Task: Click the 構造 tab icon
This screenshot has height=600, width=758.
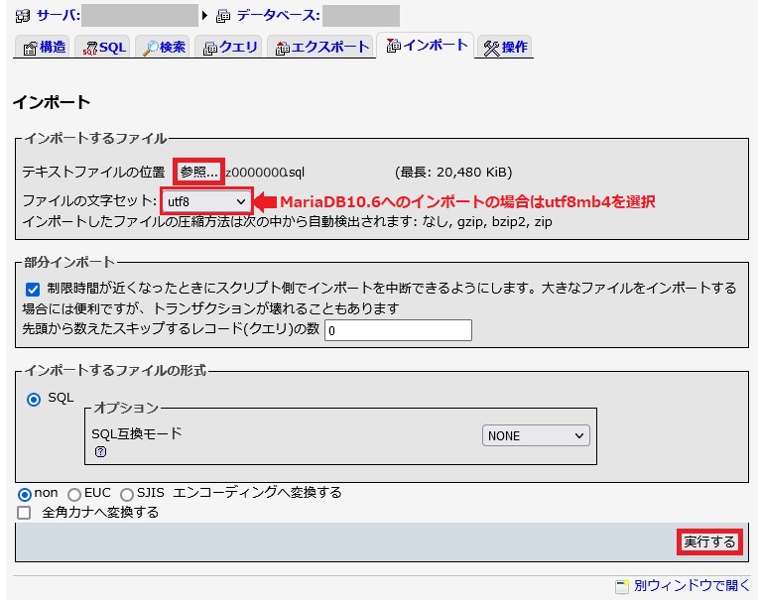Action: coord(30,49)
